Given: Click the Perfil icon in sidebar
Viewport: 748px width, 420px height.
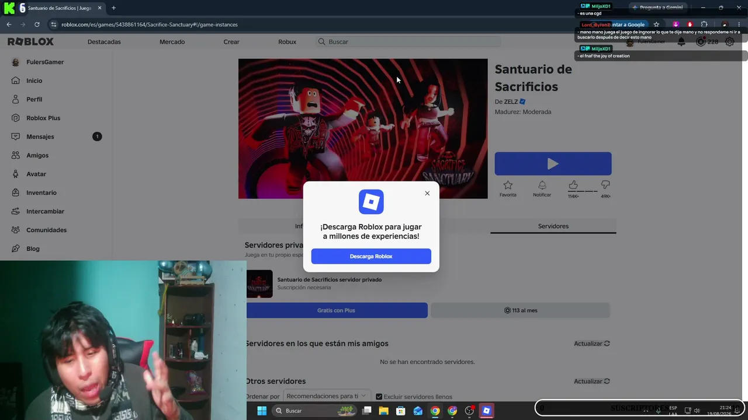Looking at the screenshot, I should click(16, 99).
